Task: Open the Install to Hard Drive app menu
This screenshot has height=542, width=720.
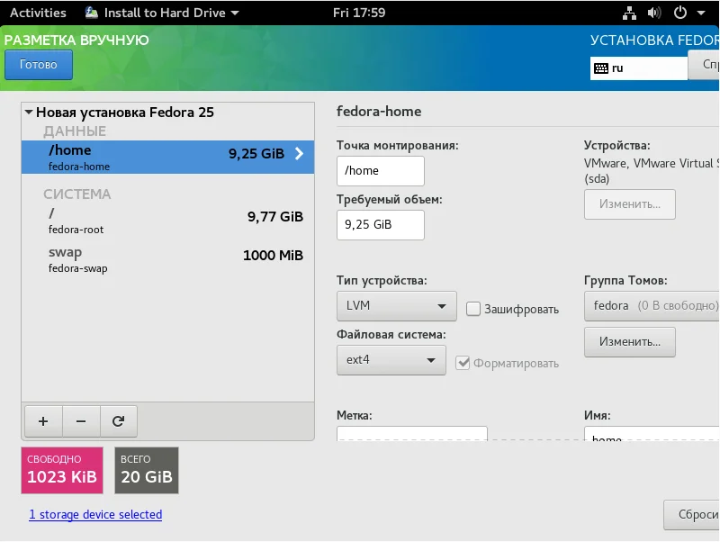Action: [x=162, y=13]
